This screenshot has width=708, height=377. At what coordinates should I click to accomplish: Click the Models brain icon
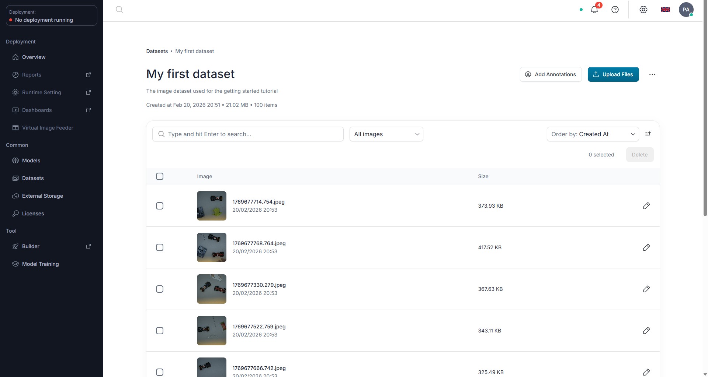click(x=15, y=161)
